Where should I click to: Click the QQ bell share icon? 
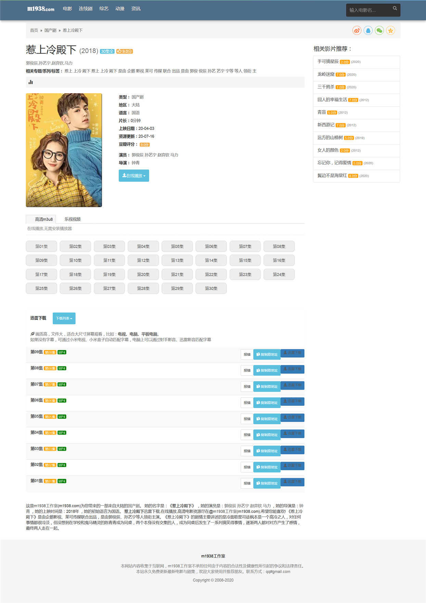[x=368, y=30]
